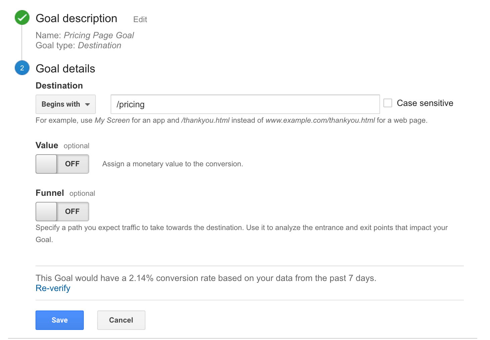490x340 pixels.
Task: Toggle the Value switch on
Action: (62, 164)
